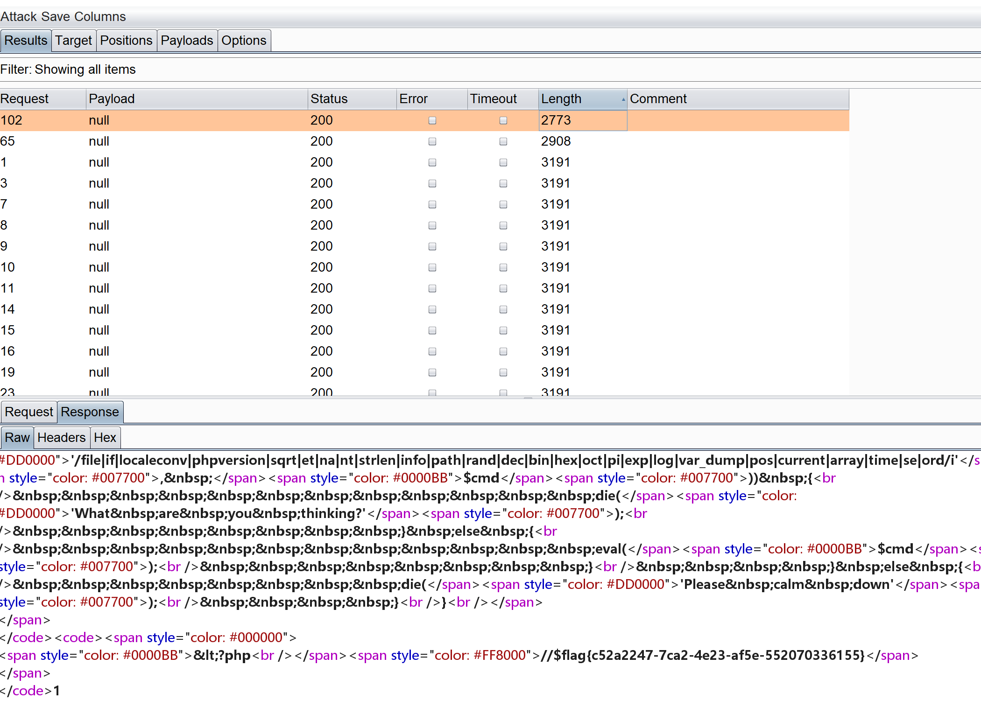Screen dimensions: 981x707
Task: Switch to the Payloads tab
Action: tap(187, 41)
